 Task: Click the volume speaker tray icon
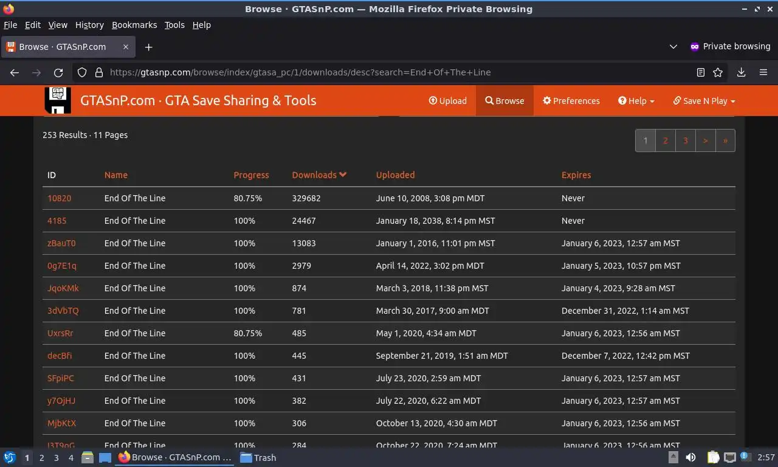tap(691, 457)
